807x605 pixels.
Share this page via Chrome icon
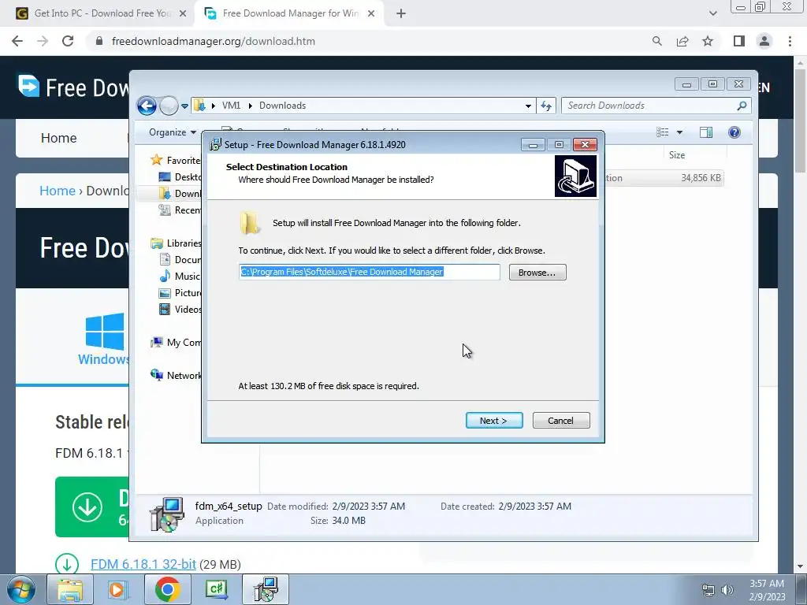click(x=682, y=41)
